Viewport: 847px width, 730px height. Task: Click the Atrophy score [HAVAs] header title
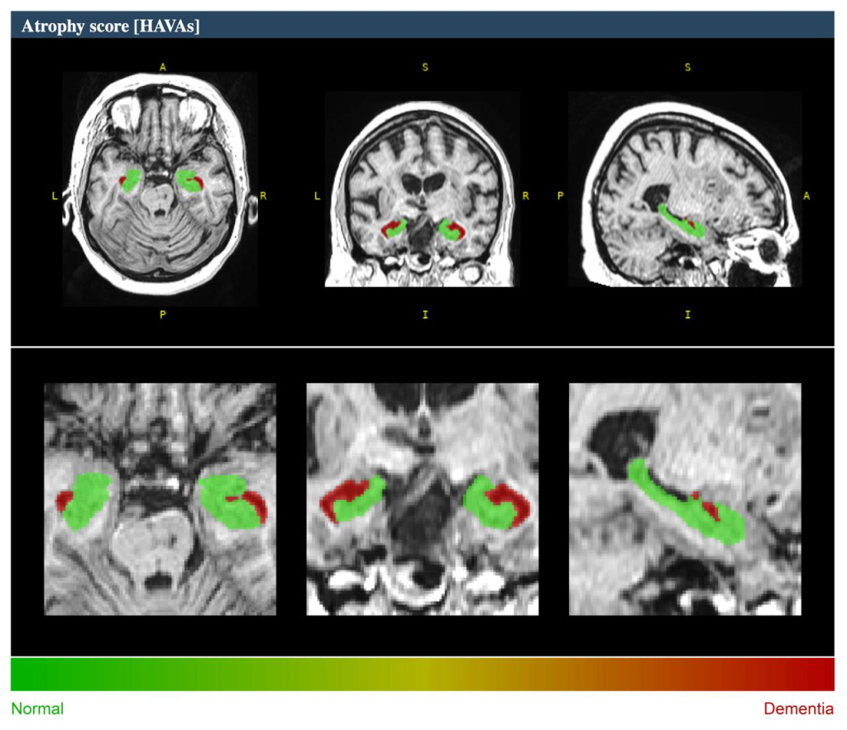[x=110, y=26]
